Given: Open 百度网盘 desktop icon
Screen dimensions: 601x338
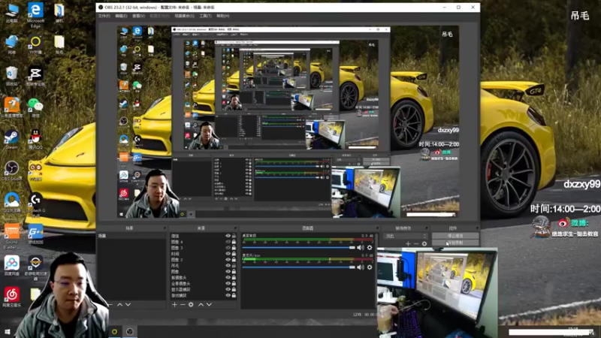Looking at the screenshot, I should pyautogui.click(x=11, y=266).
